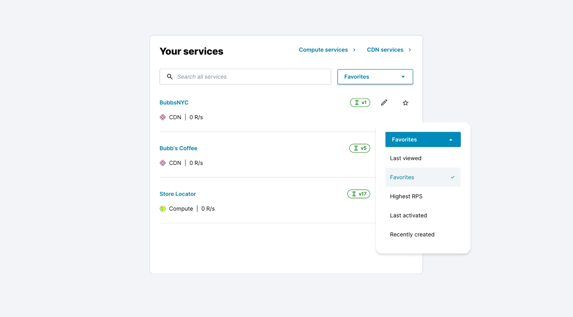Expand Compute services with its chevron
The width and height of the screenshot is (573, 317).
coord(354,50)
